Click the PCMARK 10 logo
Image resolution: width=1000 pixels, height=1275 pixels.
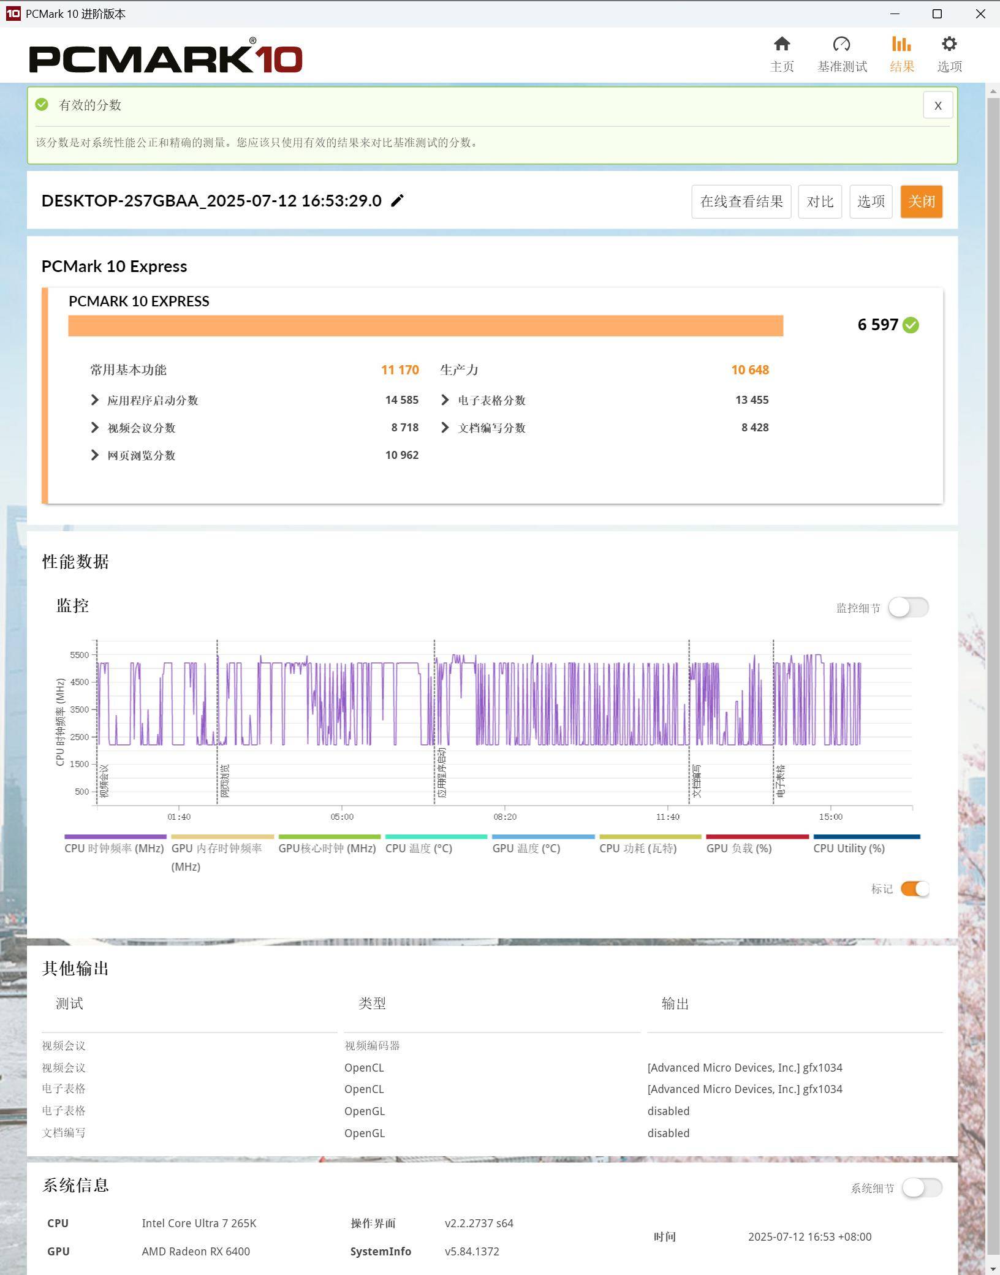tap(165, 56)
